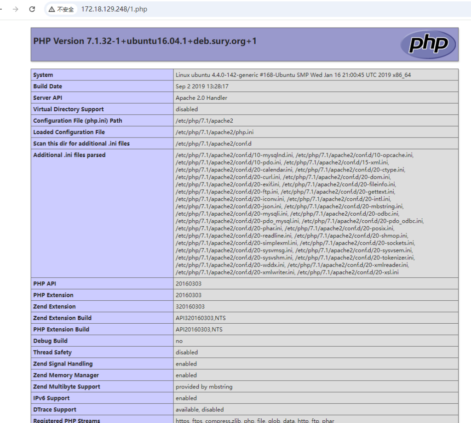Click the 20-sockets.ini path text
The height and width of the screenshot is (423, 471).
(x=357, y=243)
